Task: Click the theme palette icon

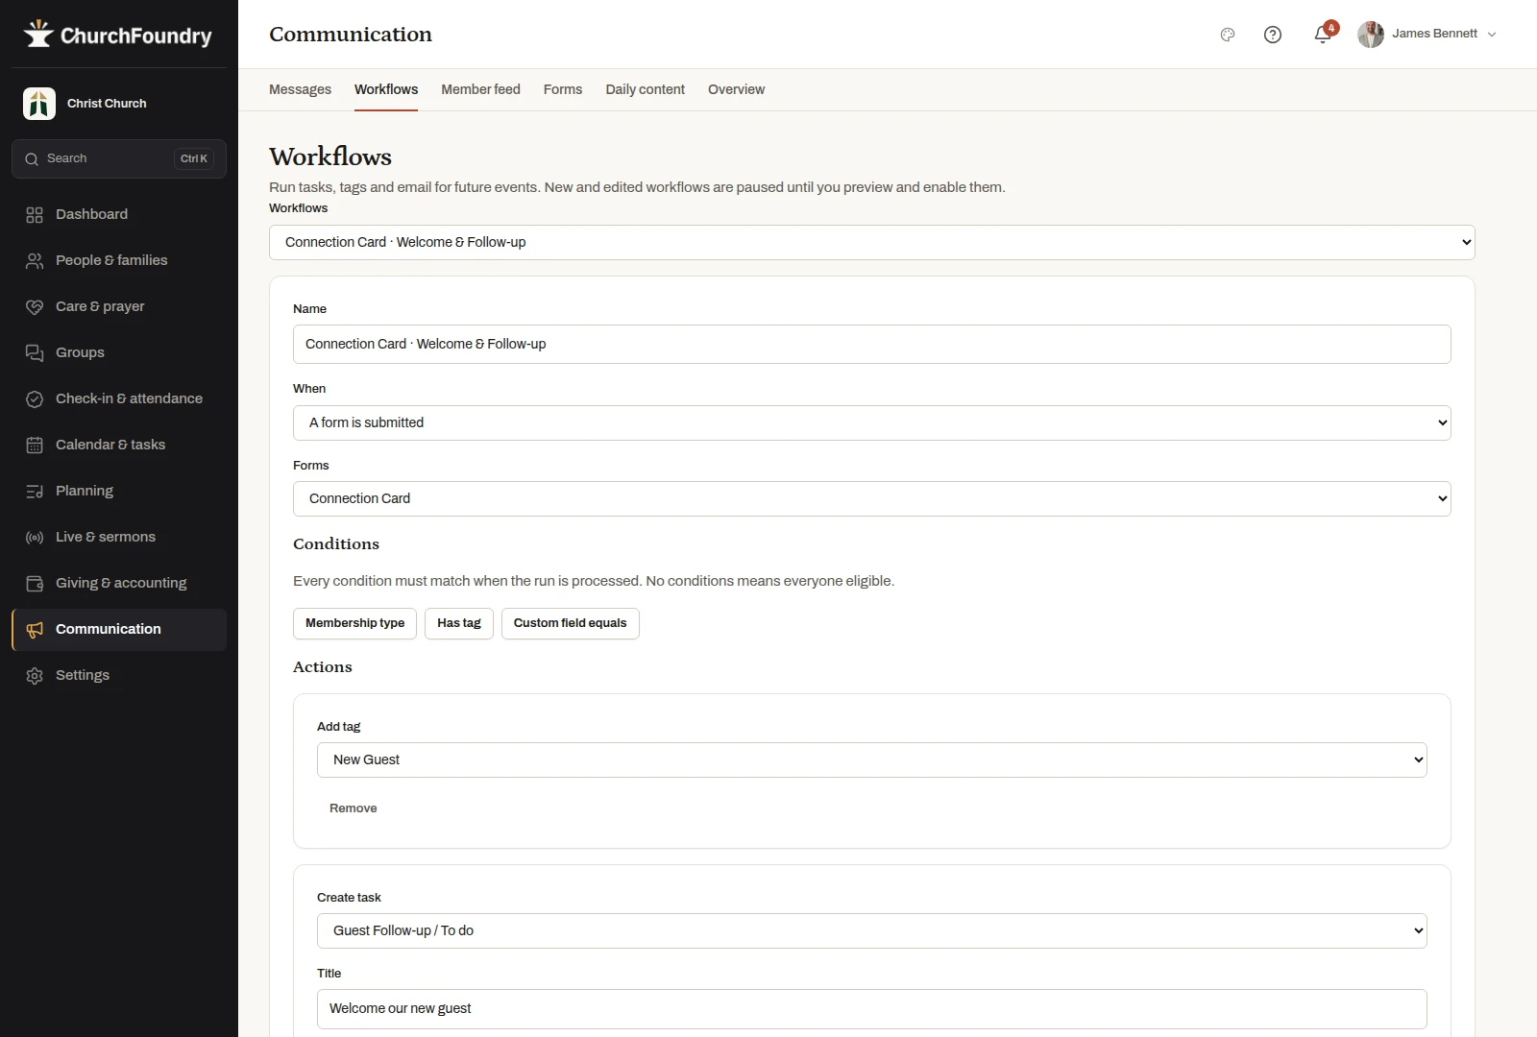Action: pos(1228,35)
